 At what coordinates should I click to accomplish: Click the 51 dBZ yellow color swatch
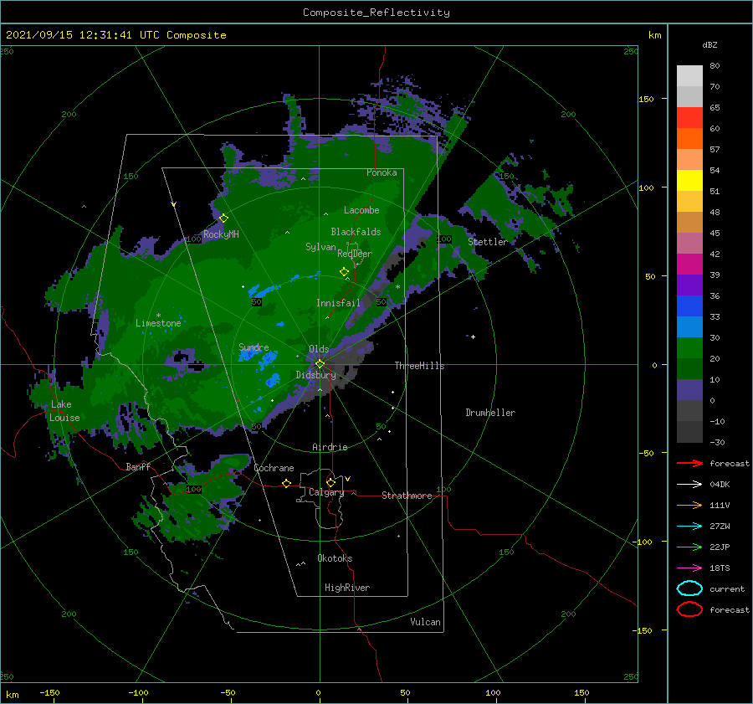689,180
